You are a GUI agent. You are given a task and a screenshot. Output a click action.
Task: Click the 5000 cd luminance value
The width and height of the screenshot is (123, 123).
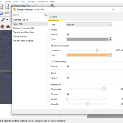tap(119, 50)
